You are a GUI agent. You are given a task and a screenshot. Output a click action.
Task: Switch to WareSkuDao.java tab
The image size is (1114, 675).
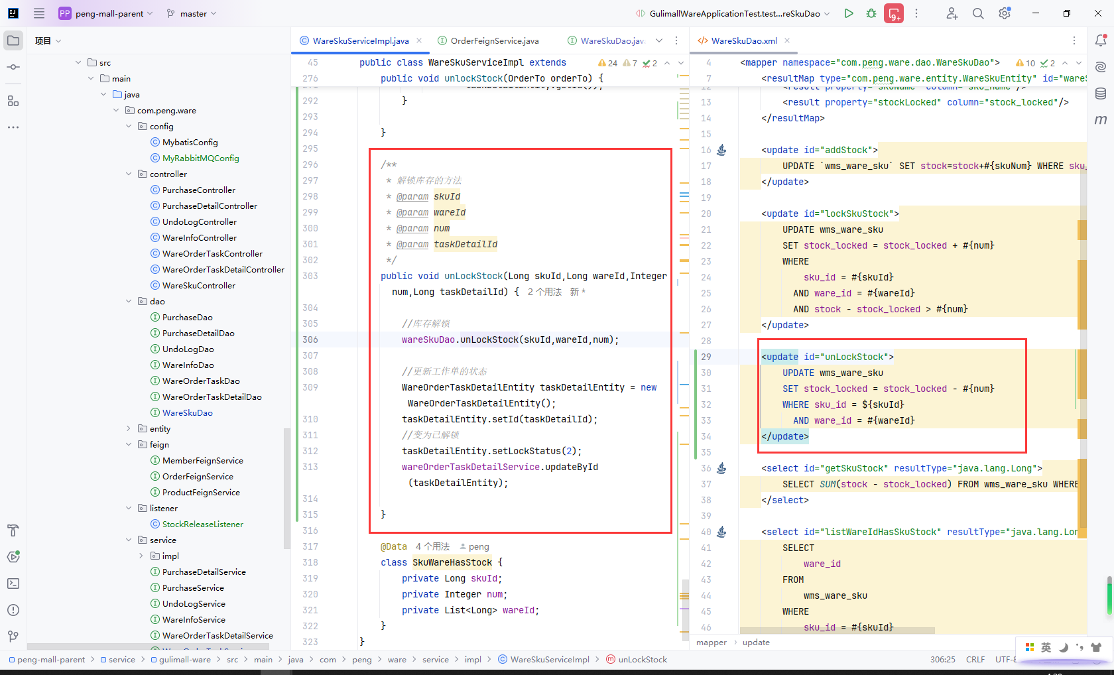tap(606, 40)
